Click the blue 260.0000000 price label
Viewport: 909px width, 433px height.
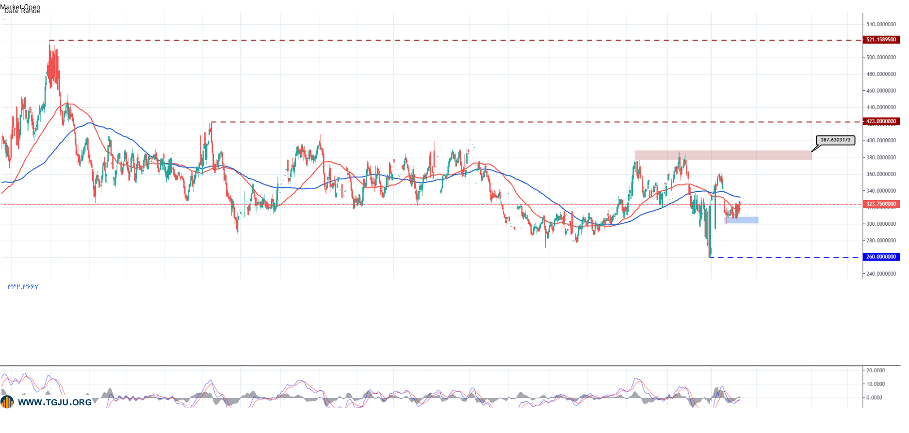(x=881, y=257)
